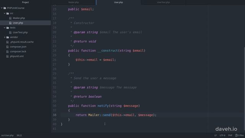Screen dimensions: 245x138
Task: Click @return void in the docblock
Action: click(85, 41)
